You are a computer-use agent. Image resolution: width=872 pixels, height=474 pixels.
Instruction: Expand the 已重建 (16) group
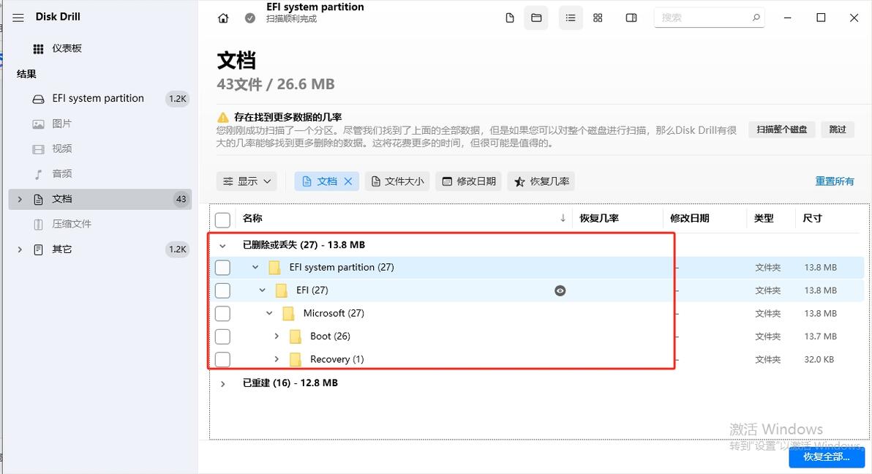[x=223, y=383]
